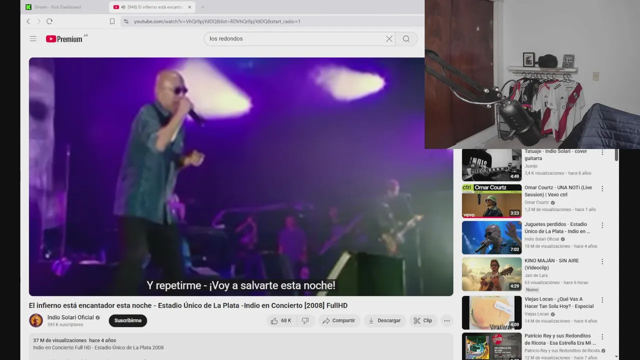Select the El infierno está encantador tab

coord(152,7)
